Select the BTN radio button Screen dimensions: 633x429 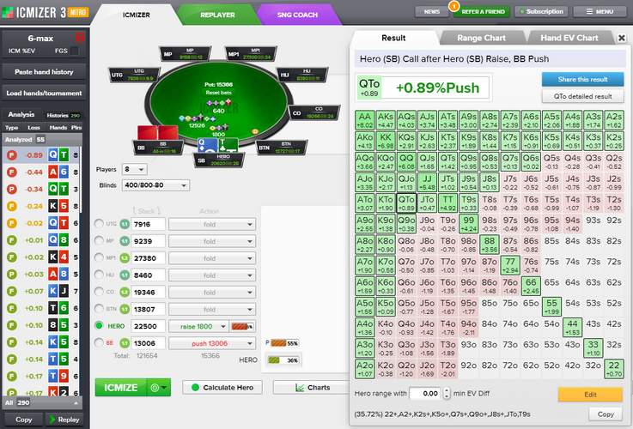99,309
